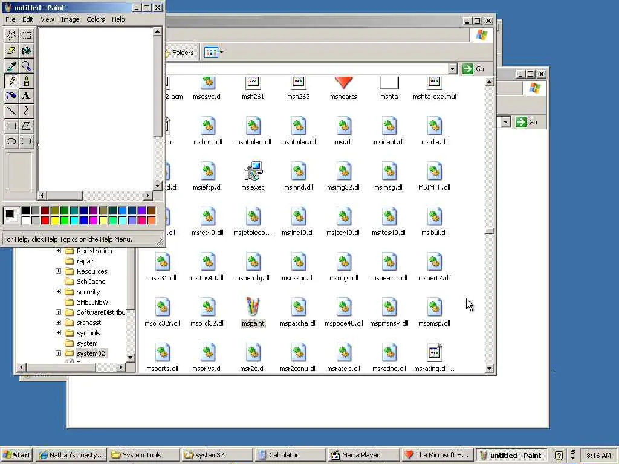Click the folder tree scroll left arrow
This screenshot has width=619, height=464.
tap(22, 367)
